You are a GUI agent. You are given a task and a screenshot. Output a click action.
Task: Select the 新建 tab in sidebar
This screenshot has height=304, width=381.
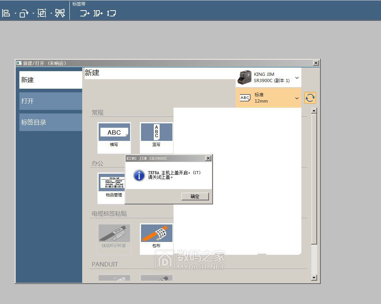pos(51,80)
